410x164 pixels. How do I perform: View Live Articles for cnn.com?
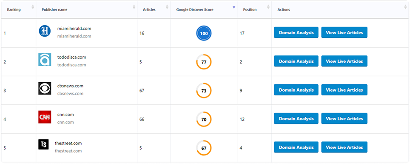click(344, 119)
